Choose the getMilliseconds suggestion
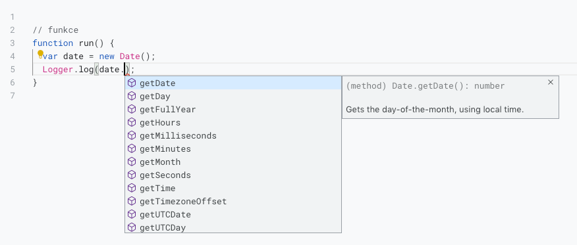The image size is (577, 245). pyautogui.click(x=233, y=136)
